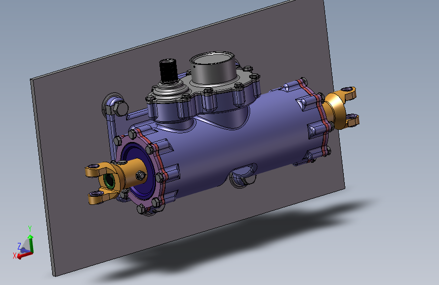Viewport: 439px width, 285px height.
Task: Select the golden yoke on the right end
Action: pos(340,107)
